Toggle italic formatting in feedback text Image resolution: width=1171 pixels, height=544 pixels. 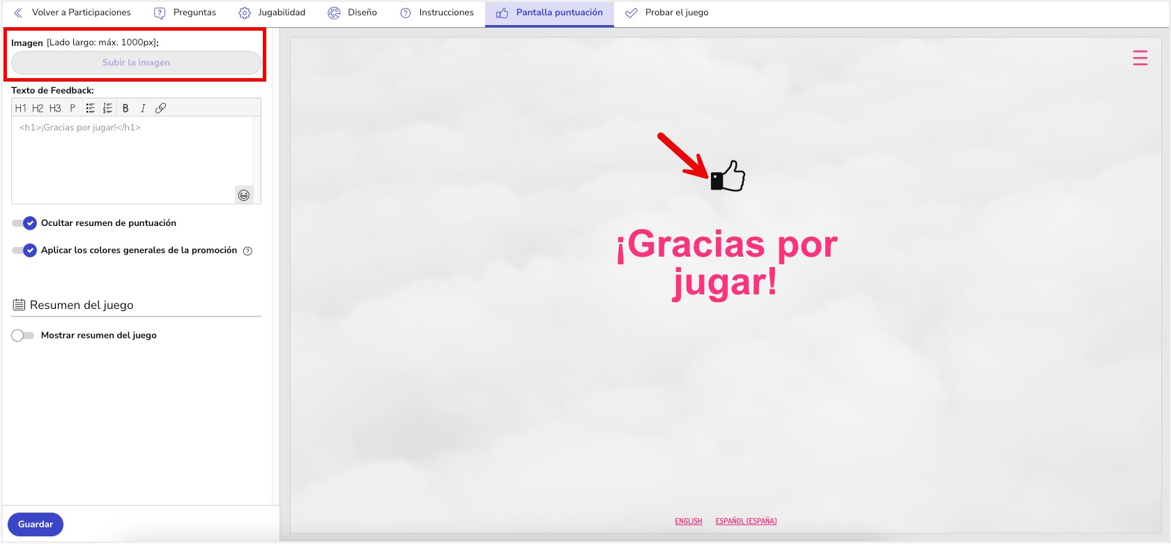point(143,108)
